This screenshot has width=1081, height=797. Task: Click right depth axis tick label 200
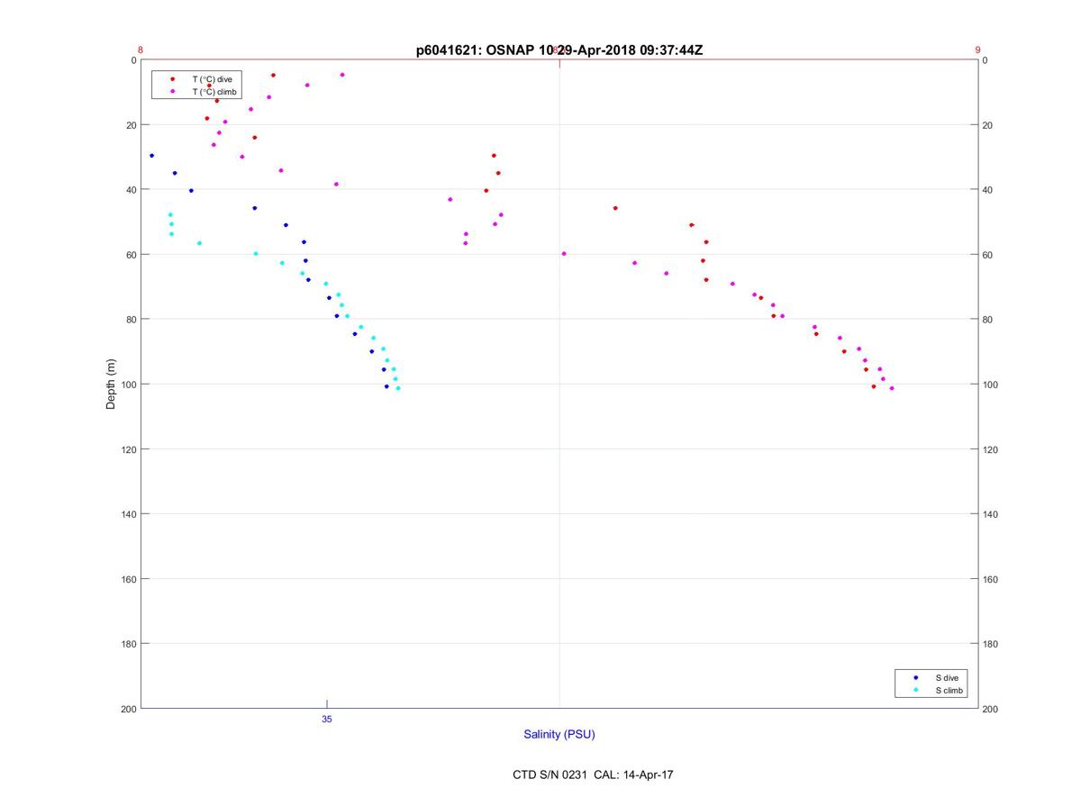coord(991,709)
